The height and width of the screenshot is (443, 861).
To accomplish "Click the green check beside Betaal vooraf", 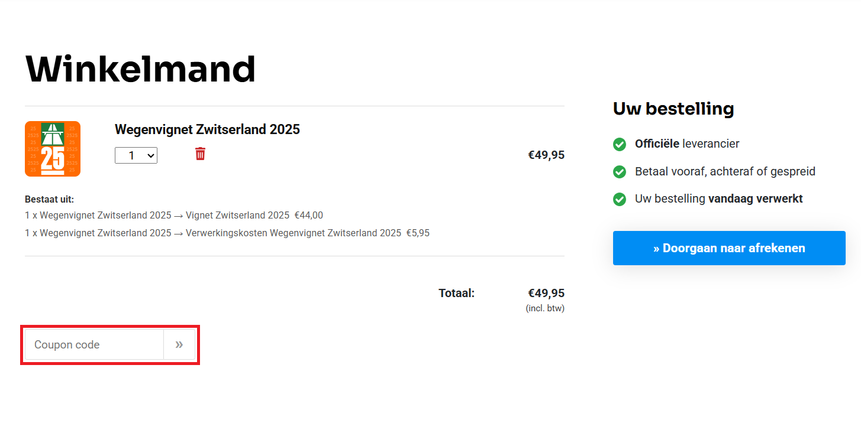I will click(620, 172).
